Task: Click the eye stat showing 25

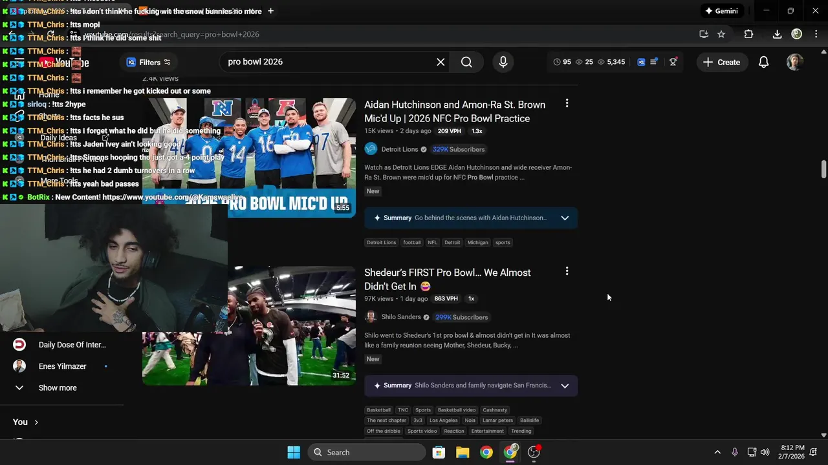Action: click(x=584, y=62)
